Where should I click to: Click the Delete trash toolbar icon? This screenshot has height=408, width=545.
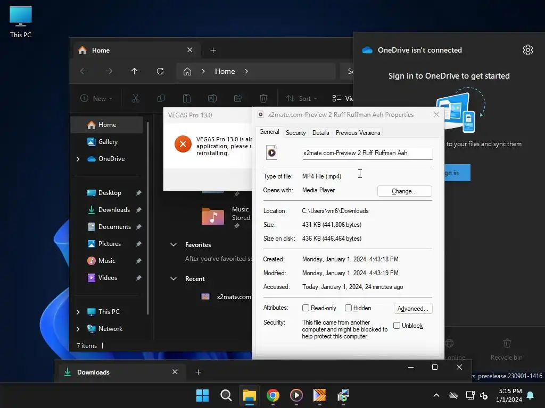click(x=263, y=98)
